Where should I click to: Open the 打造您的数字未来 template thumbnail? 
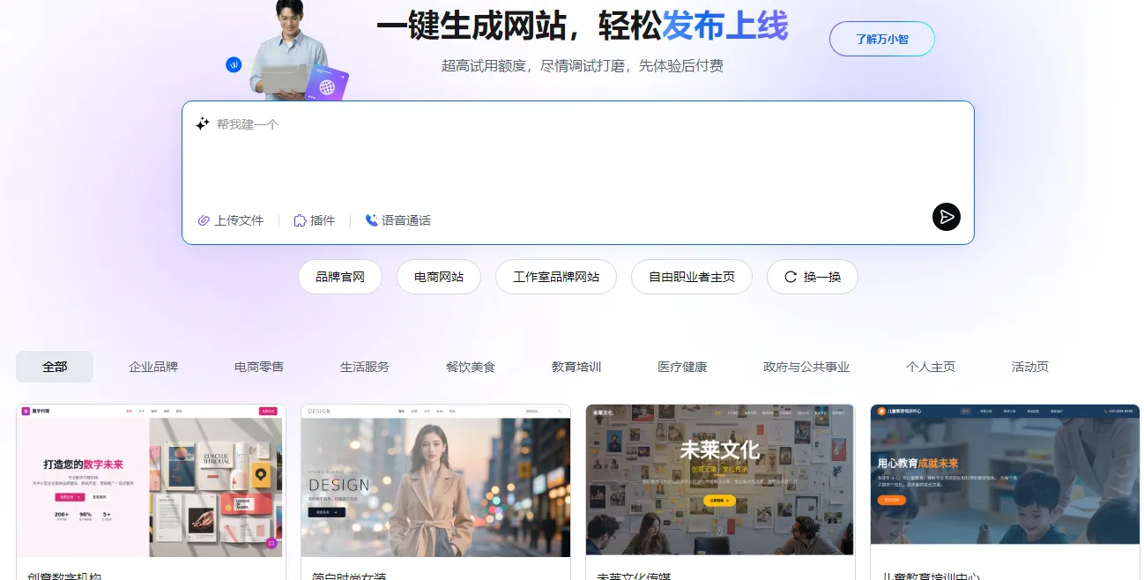(x=151, y=480)
